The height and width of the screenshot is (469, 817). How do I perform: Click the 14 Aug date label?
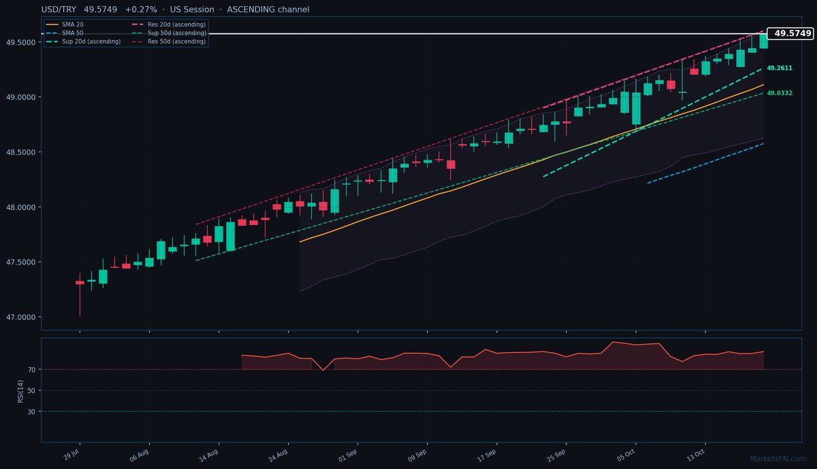pyautogui.click(x=210, y=454)
